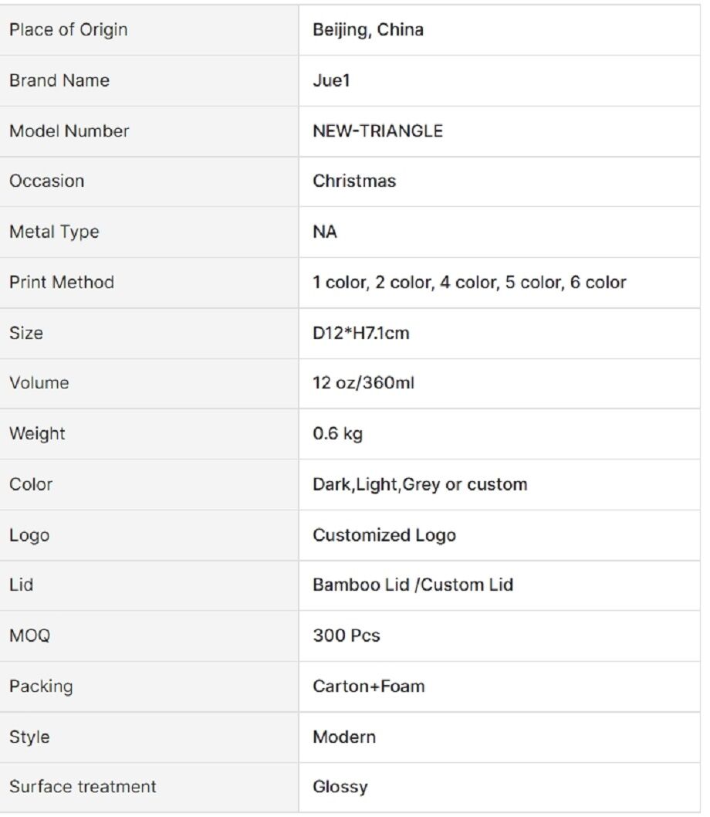This screenshot has width=710, height=817.
Task: Select 'Dark,Light,Grey or custom' color value
Action: (x=420, y=485)
